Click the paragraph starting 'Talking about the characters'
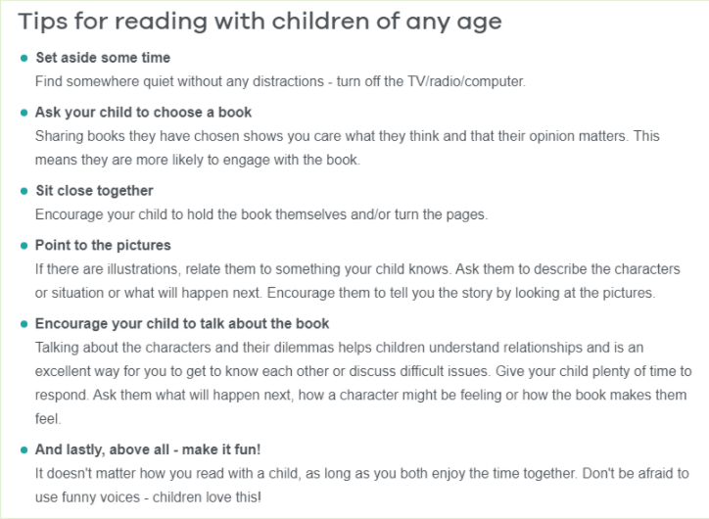 tap(363, 383)
